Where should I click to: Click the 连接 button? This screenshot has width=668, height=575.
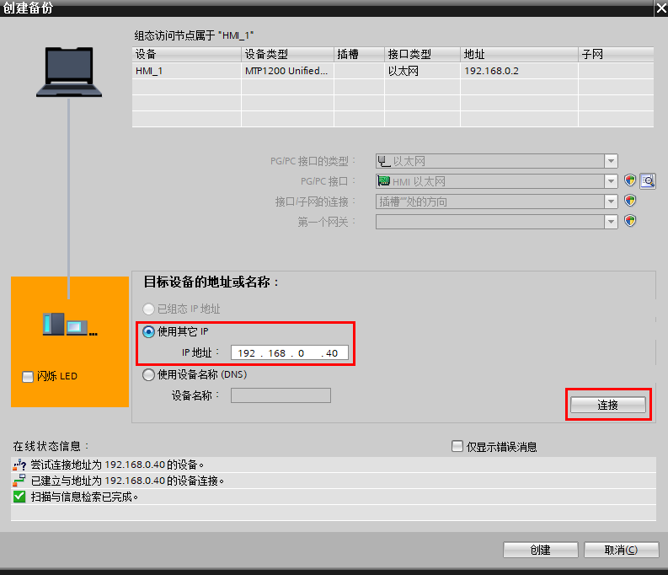coord(608,405)
